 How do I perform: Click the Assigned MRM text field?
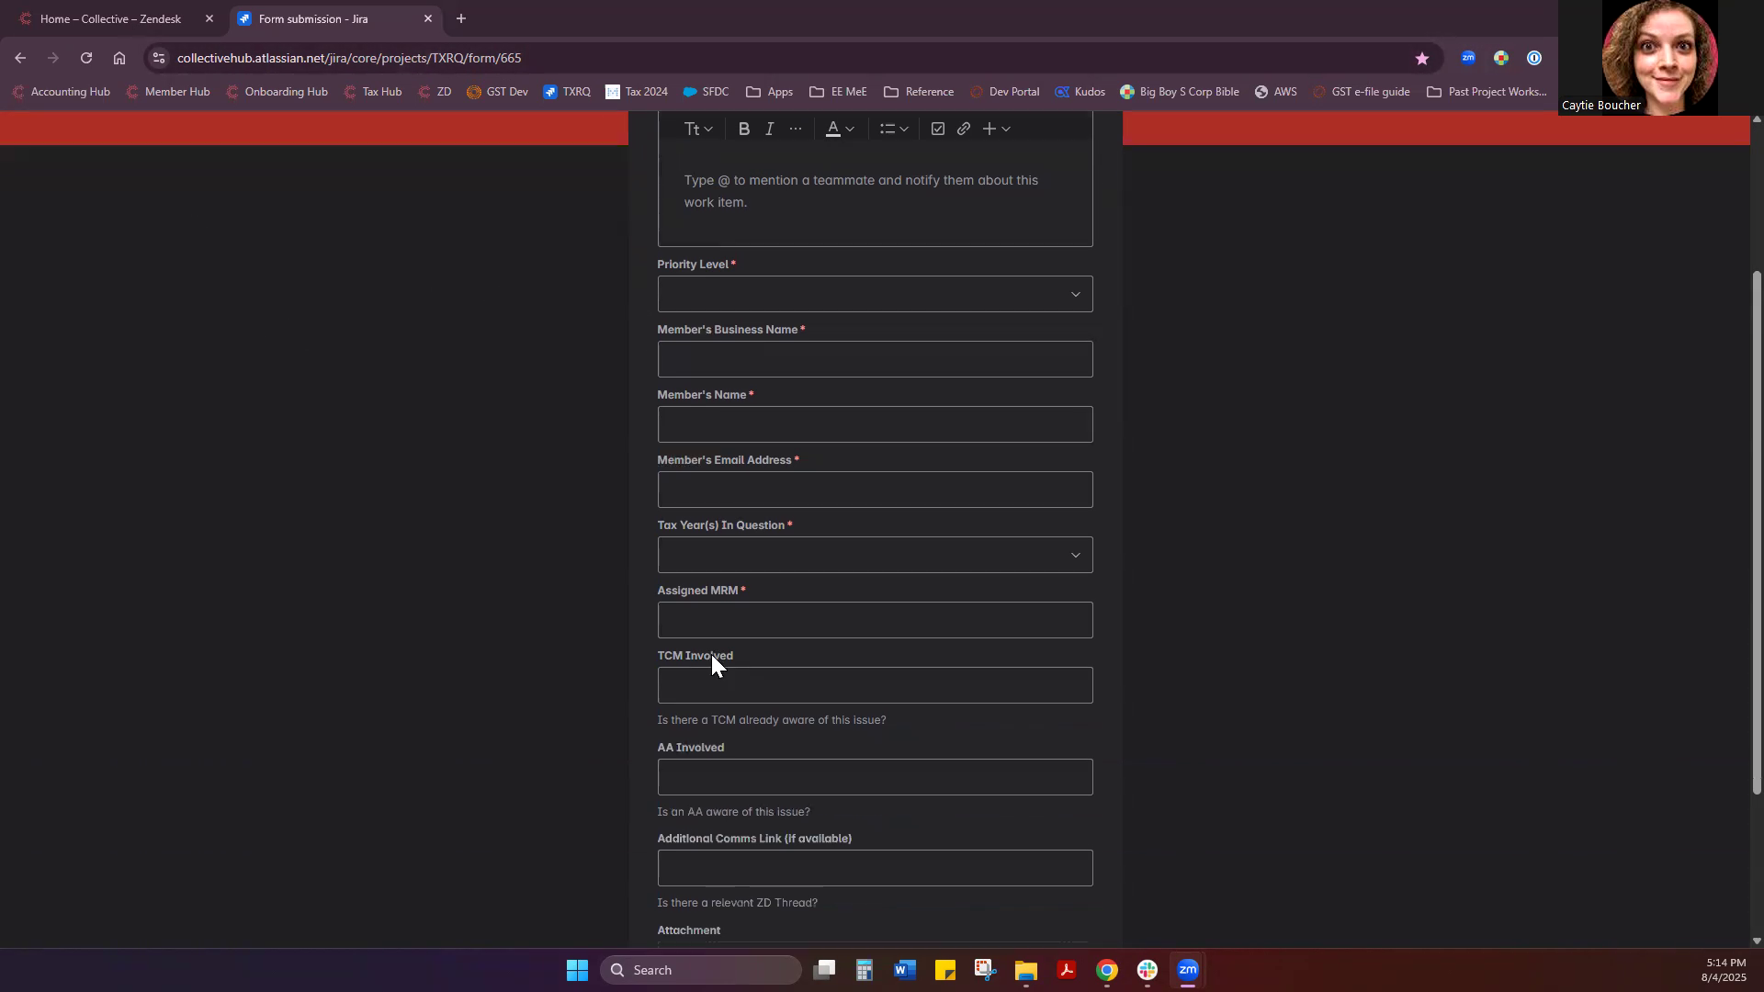(875, 621)
